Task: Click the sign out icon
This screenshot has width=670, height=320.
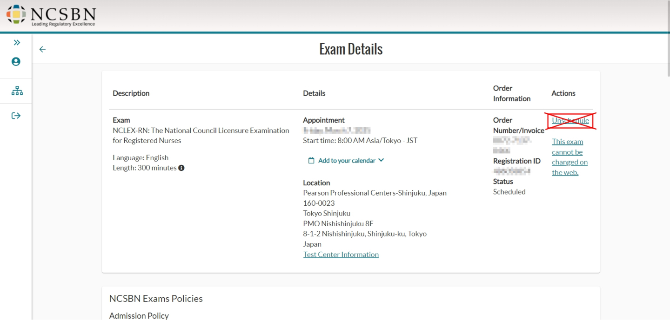Action: coord(16,116)
